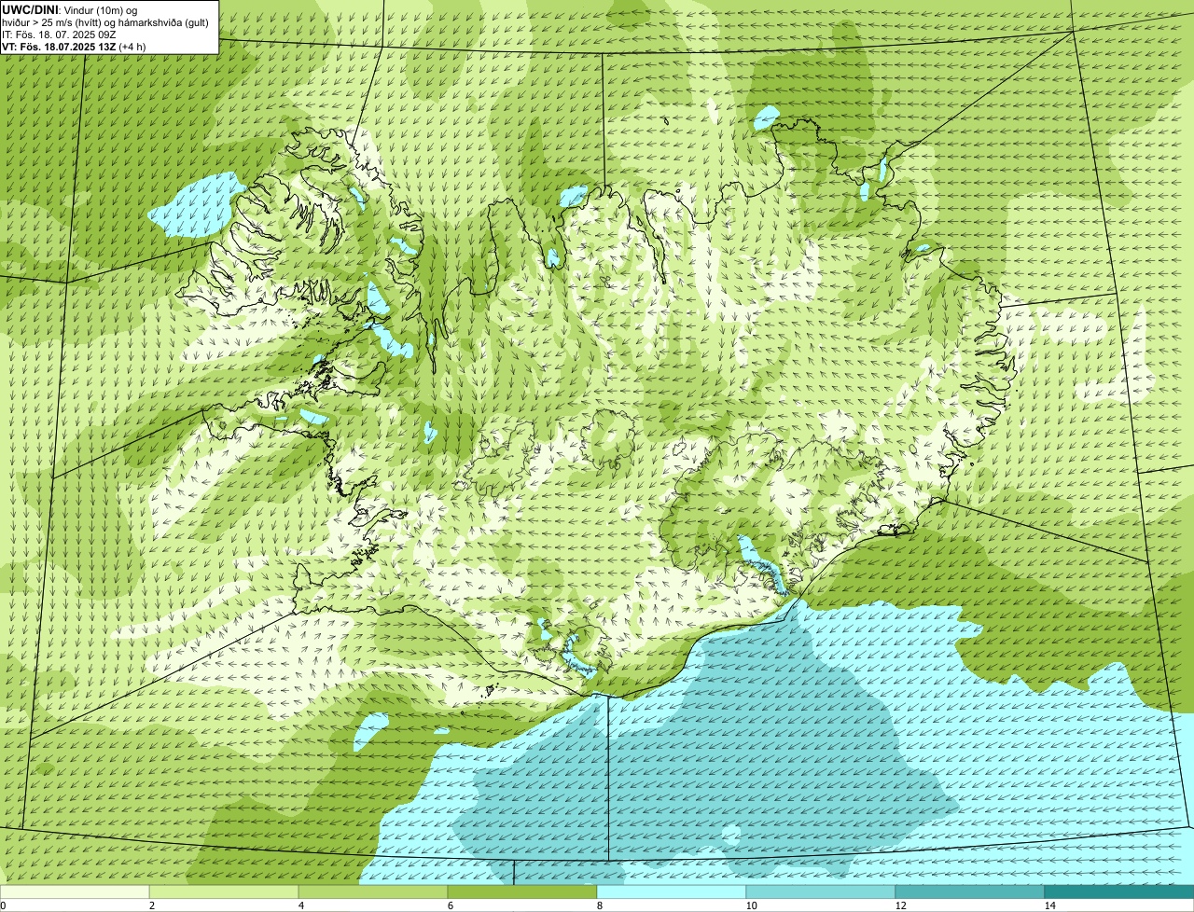This screenshot has width=1194, height=912.
Task: Click the 'UWC/DINI: Vindur (10m) og' title line
Action: click(x=69, y=9)
